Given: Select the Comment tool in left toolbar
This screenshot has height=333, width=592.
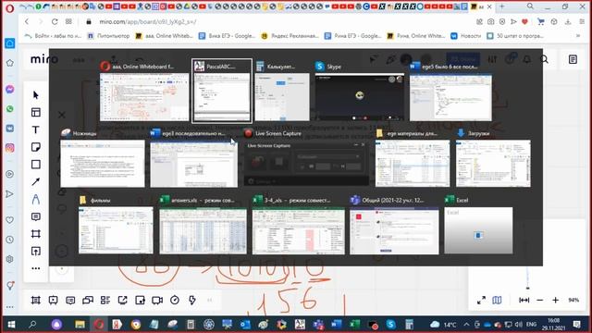Looking at the screenshot, I should (x=36, y=216).
